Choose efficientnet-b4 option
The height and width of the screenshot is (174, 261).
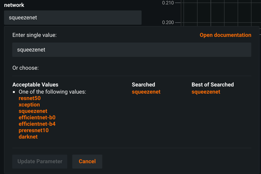pyautogui.click(x=37, y=124)
